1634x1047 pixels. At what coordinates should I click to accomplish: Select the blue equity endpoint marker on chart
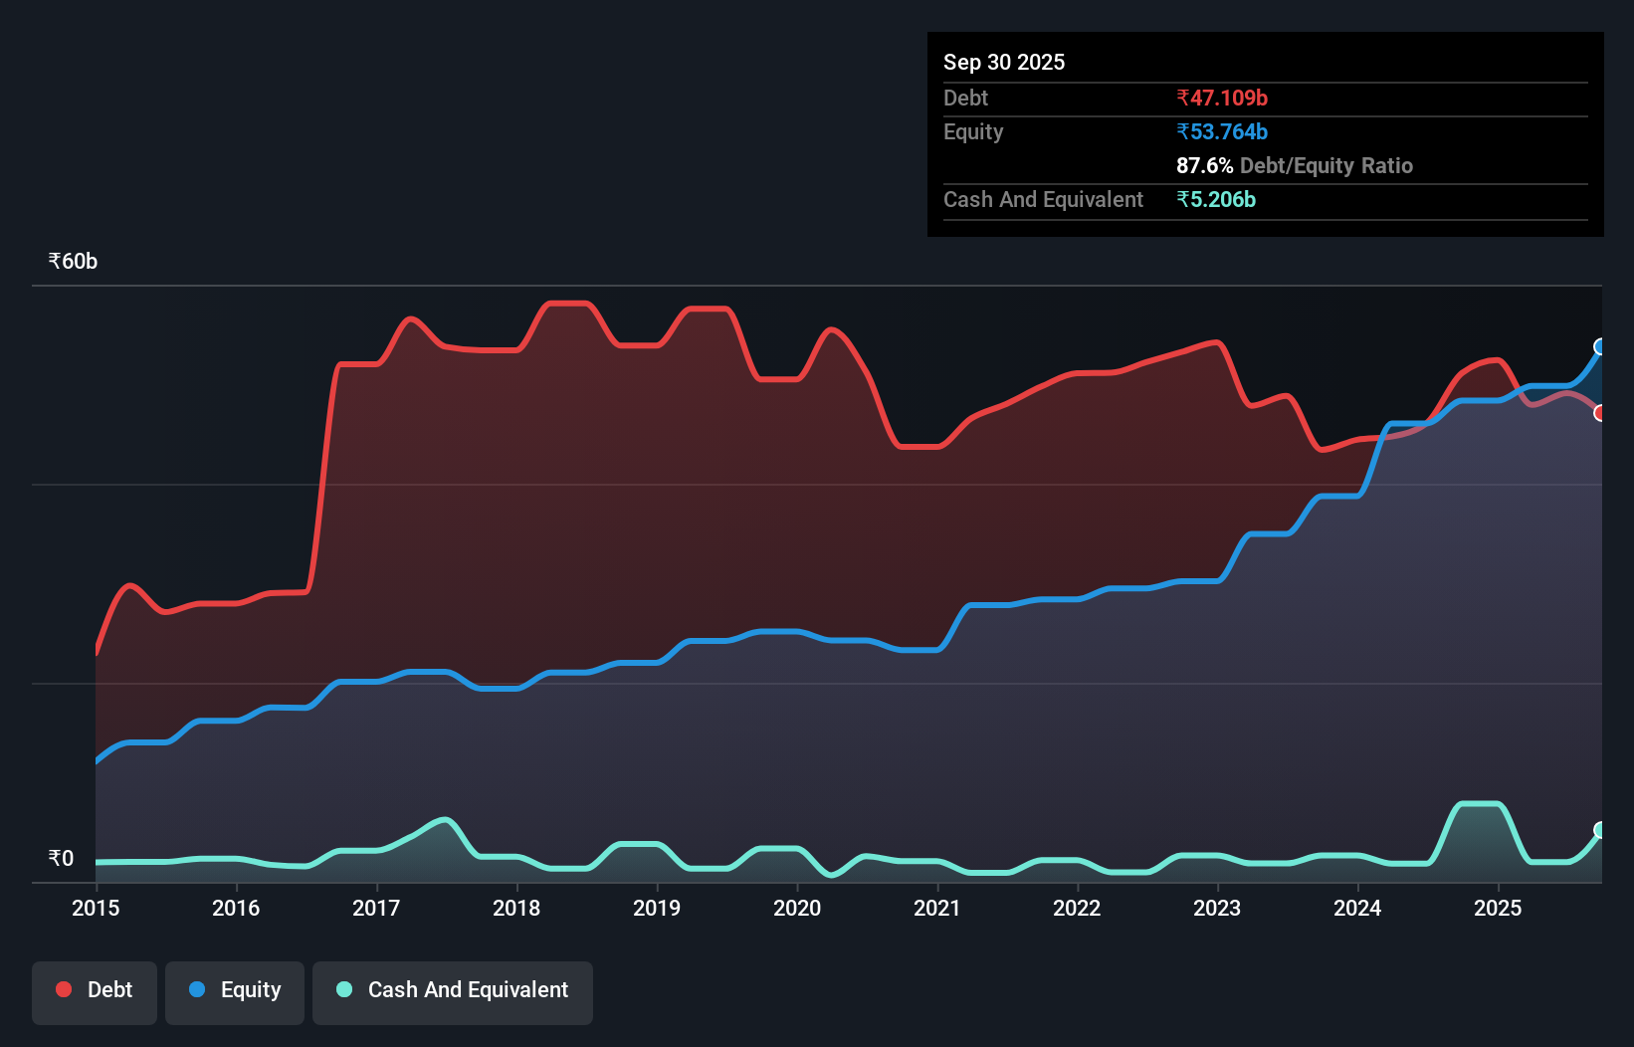click(1599, 346)
